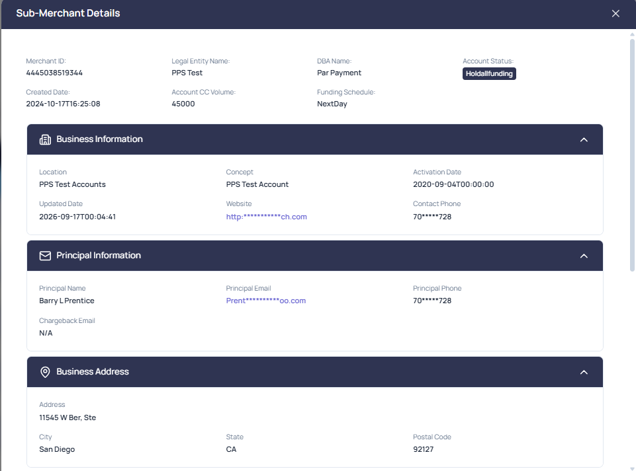
Task: Click the Merchant ID label
Action: pos(46,61)
